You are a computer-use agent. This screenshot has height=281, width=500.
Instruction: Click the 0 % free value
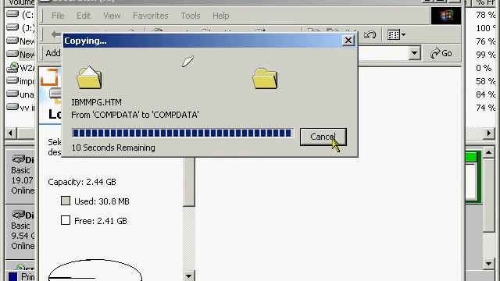[x=484, y=68]
